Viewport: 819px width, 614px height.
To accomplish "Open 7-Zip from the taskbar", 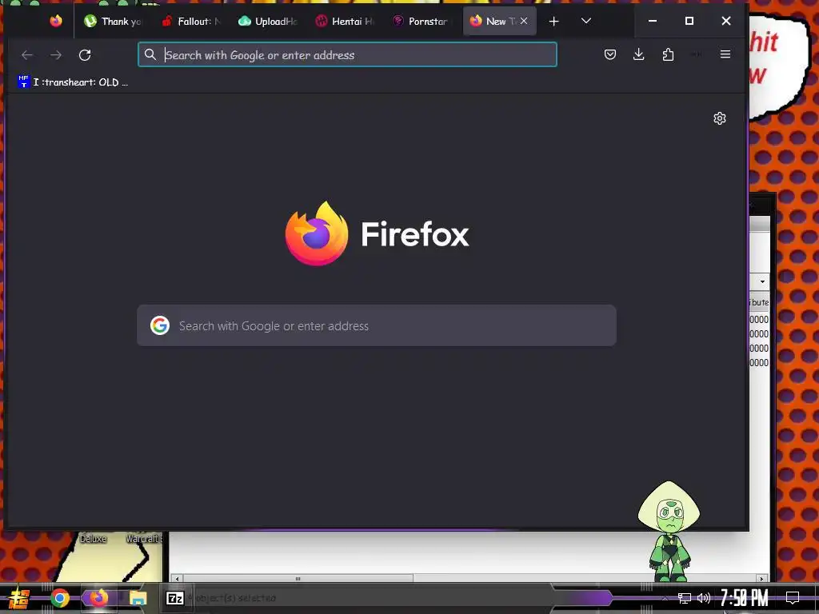I will point(175,598).
